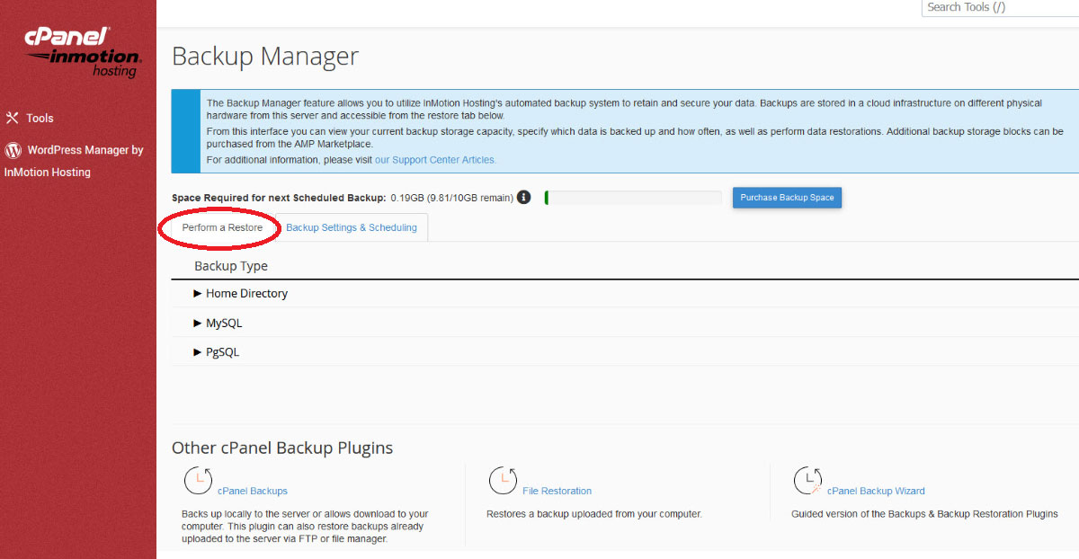Click the Purchase Backup Space button
The height and width of the screenshot is (559, 1079).
tap(787, 198)
